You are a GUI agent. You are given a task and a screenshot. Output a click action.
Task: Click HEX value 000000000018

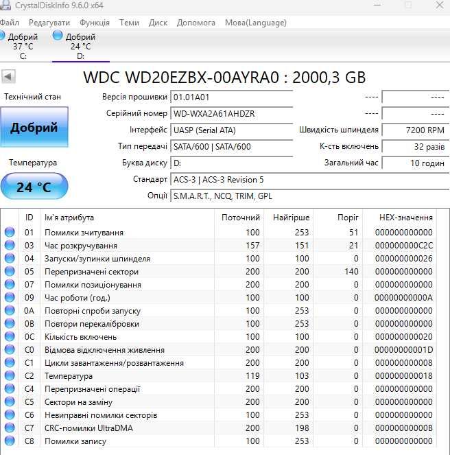pos(403,376)
